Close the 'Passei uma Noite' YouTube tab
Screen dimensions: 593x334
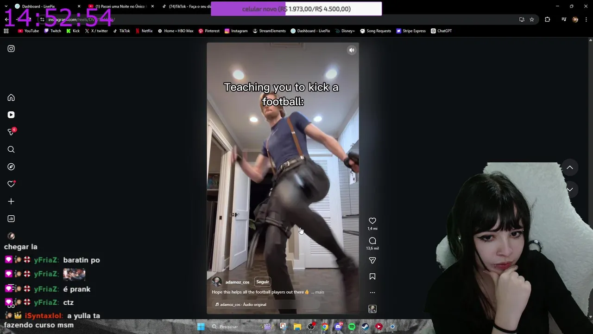coord(152,6)
